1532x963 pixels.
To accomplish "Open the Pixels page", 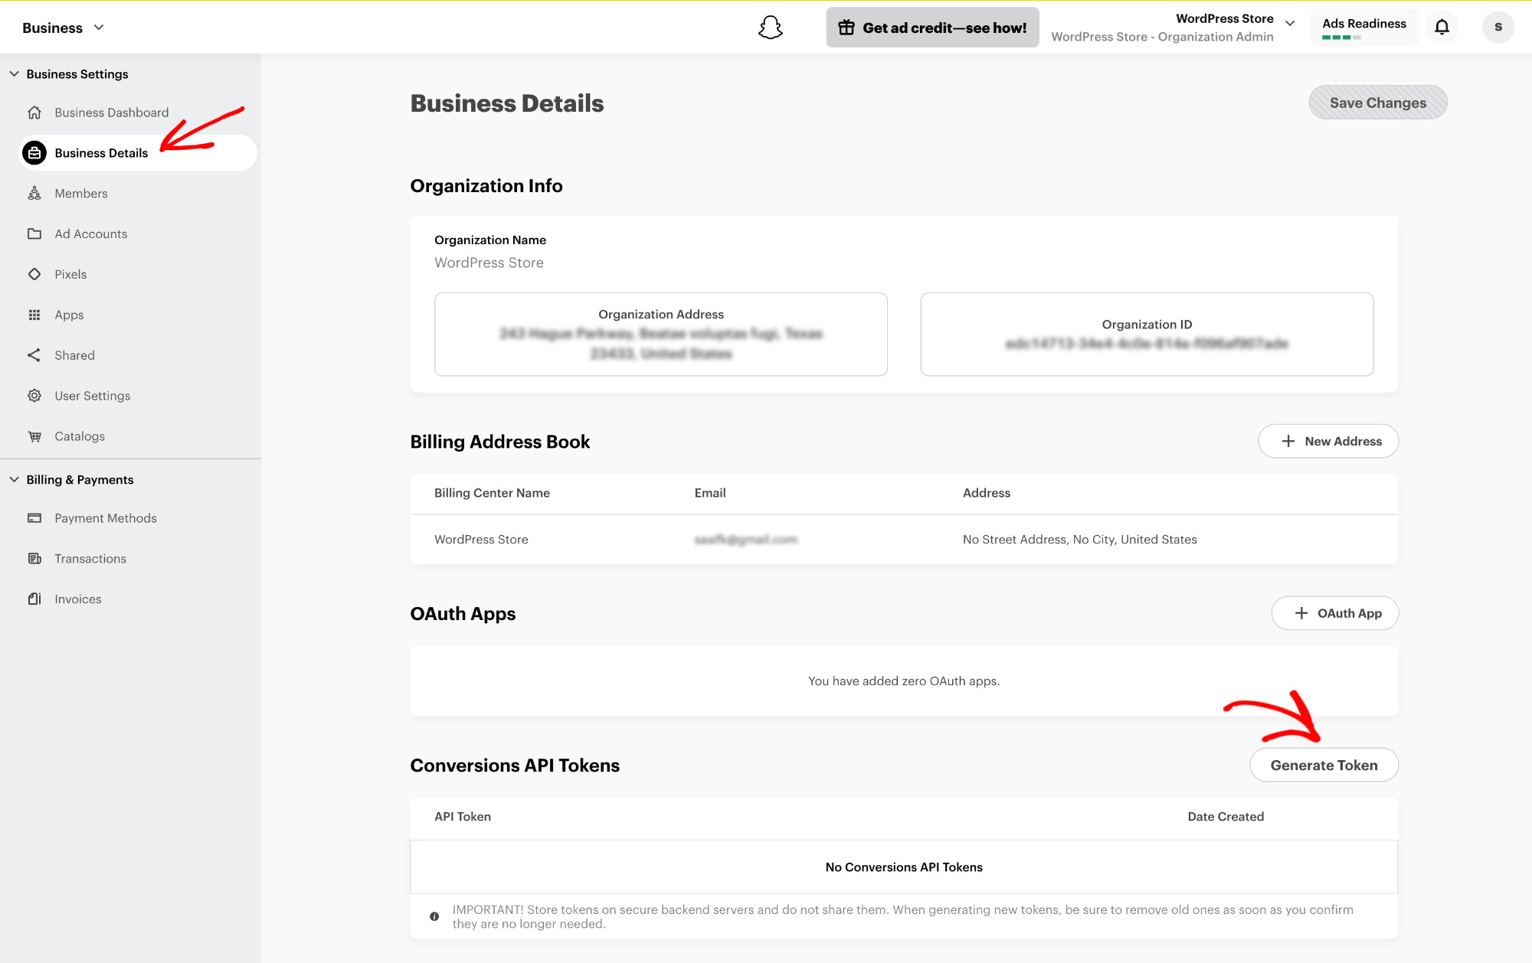I will (x=70, y=274).
